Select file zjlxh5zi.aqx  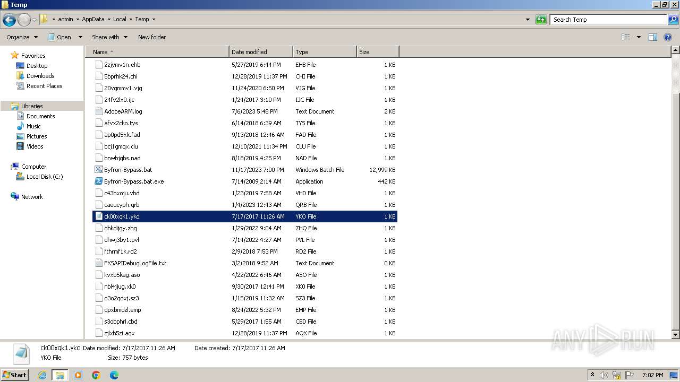pos(119,333)
